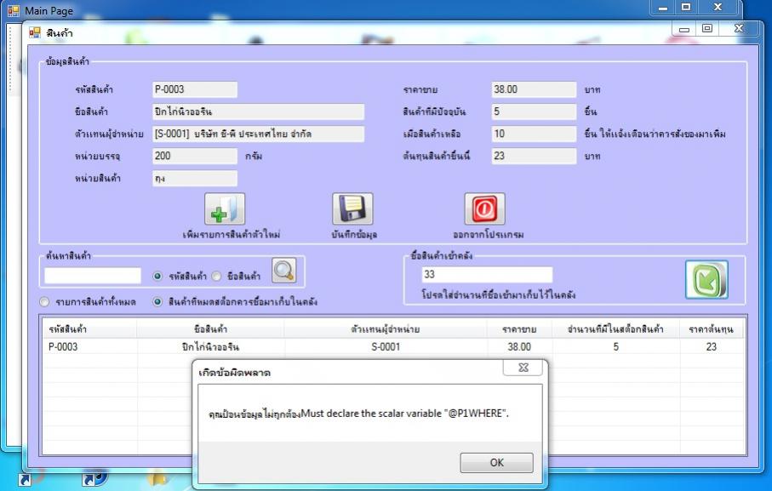
Task: Maximize the สินค้า child window
Action: click(x=707, y=29)
